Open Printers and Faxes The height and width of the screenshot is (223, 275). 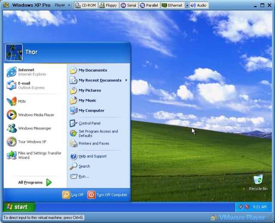click(89, 144)
